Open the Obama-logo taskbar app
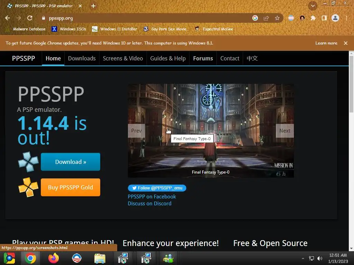 [x=77, y=258]
